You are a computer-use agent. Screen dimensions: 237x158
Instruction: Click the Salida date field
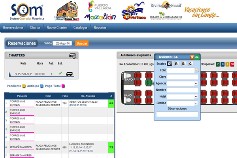tap(63, 43)
